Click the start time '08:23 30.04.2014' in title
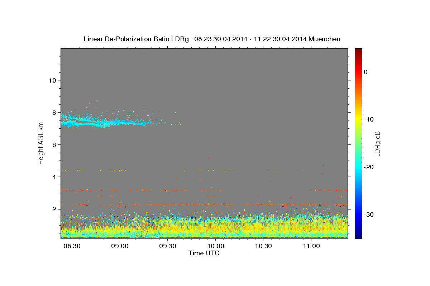Image resolution: width=430 pixels, height=286 pixels. click(220, 39)
